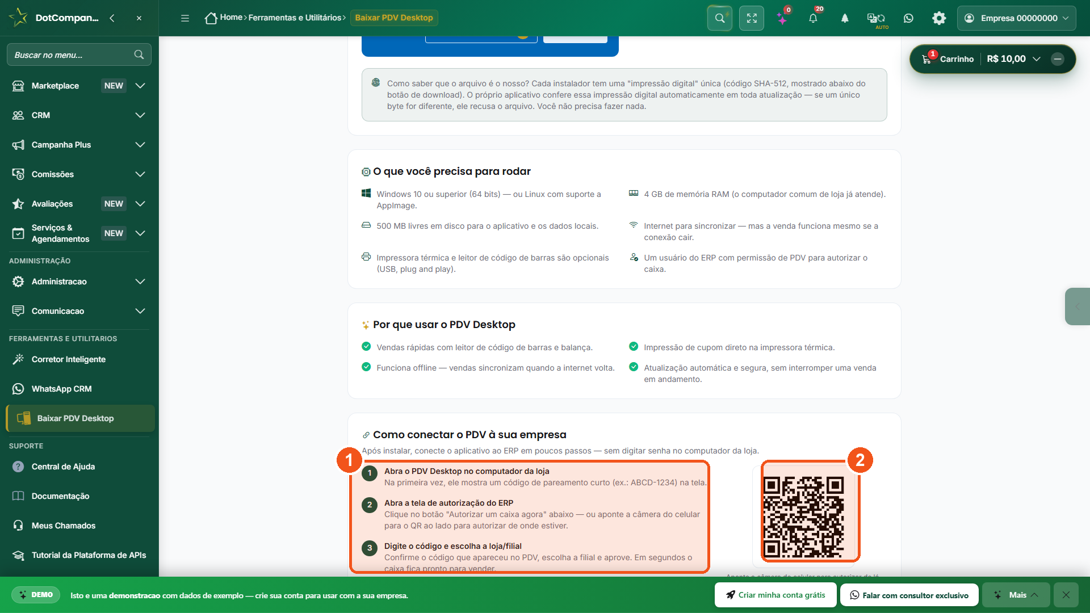This screenshot has width=1090, height=613.
Task: Open WhatsApp CRM menu item
Action: pos(79,389)
